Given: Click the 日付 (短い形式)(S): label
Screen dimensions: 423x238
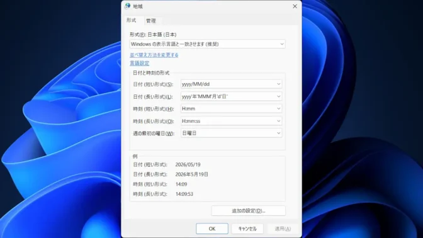Looking at the screenshot, I should 153,84.
